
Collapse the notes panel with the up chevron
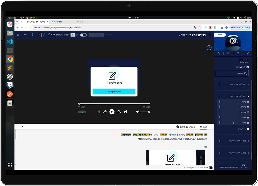tap(23, 127)
